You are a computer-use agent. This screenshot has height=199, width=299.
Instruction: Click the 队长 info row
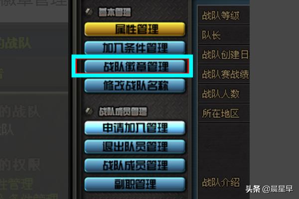pos(224,35)
